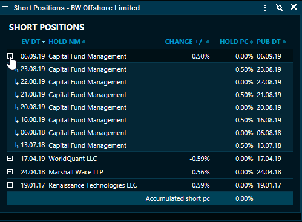Sort by the HOLD PC column
This screenshot has width=302, height=222.
236,42
